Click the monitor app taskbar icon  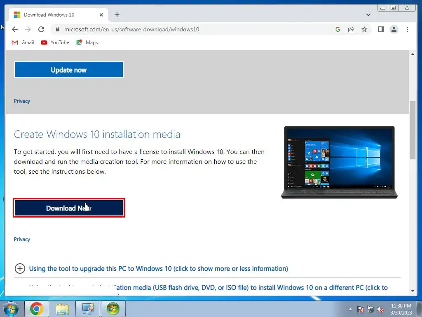88,309
